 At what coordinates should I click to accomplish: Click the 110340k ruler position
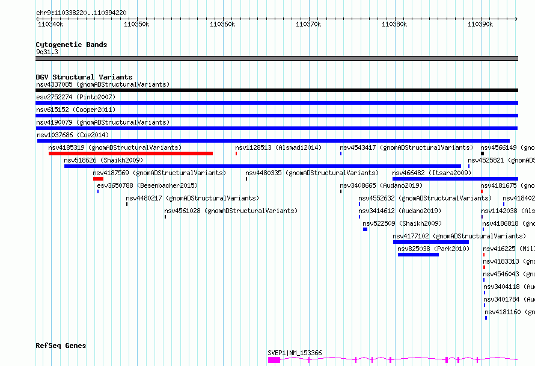pos(50,24)
